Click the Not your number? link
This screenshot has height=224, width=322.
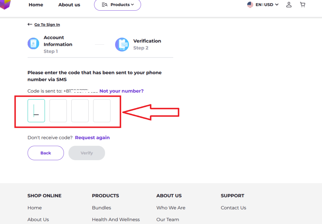[x=121, y=91]
